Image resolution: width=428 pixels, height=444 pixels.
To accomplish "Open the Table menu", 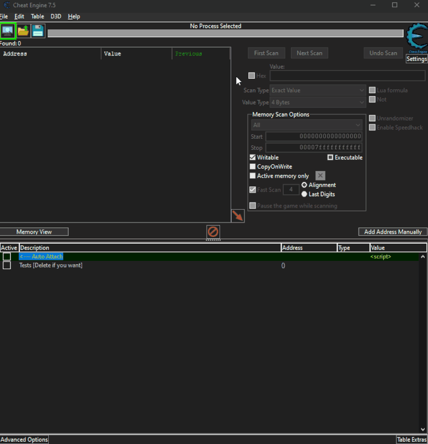I will coord(37,17).
